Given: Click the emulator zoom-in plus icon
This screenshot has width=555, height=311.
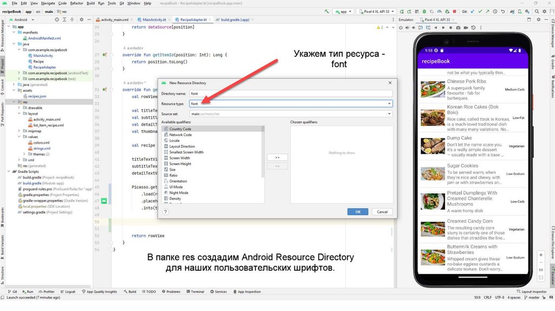Looking at the screenshot, I should (541, 255).
